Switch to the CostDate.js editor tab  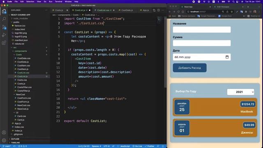(x=127, y=10)
